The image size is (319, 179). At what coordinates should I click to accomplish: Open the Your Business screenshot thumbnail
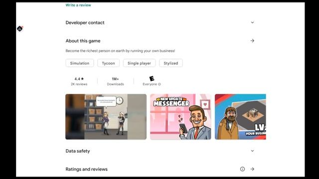(240, 117)
